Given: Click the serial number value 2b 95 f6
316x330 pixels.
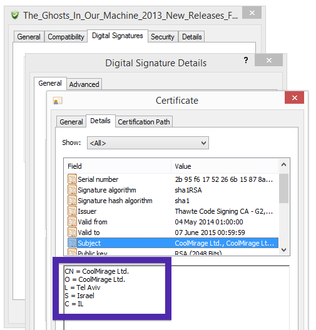Looking at the screenshot, I should point(224,179).
